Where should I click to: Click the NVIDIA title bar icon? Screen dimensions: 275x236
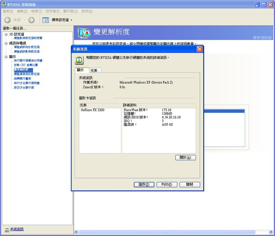pyautogui.click(x=4, y=4)
